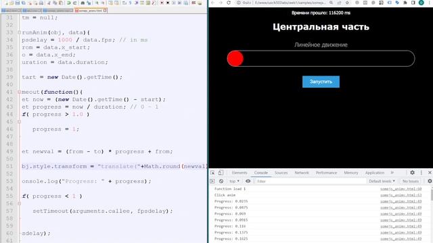This screenshot has height=243, width=433.
Task: Bookmark the page with the star icon
Action: [347, 3]
